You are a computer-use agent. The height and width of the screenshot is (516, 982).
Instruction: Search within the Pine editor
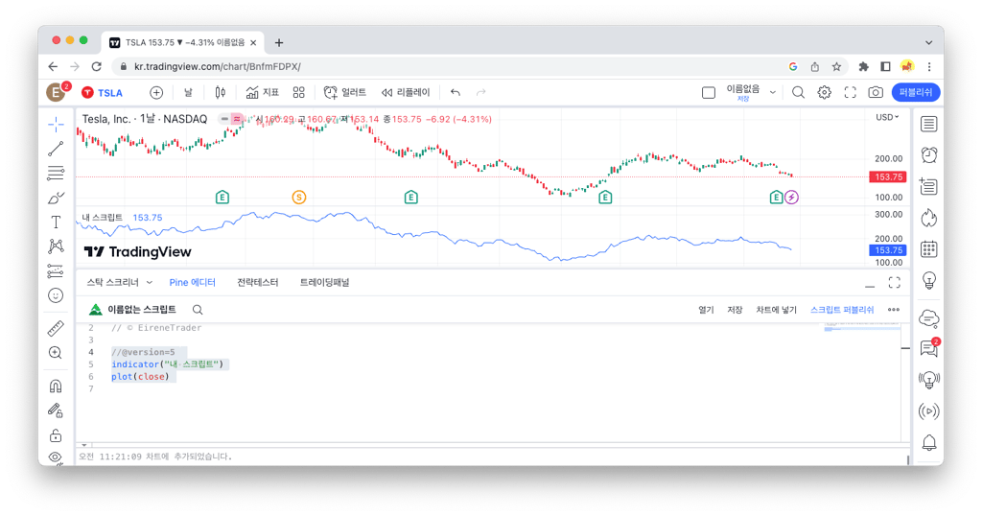(198, 310)
